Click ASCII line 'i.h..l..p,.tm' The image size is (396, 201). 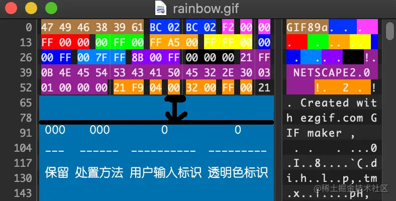coord(332,178)
